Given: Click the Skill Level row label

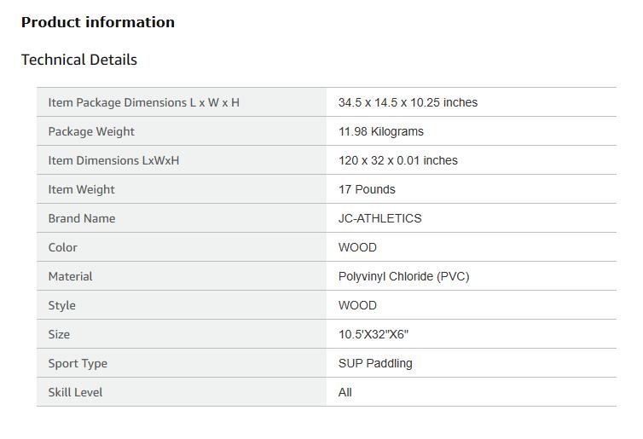Looking at the screenshot, I should click(75, 392).
